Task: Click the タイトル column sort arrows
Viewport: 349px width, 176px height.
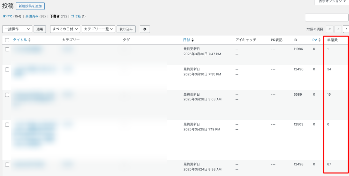Action: point(29,40)
